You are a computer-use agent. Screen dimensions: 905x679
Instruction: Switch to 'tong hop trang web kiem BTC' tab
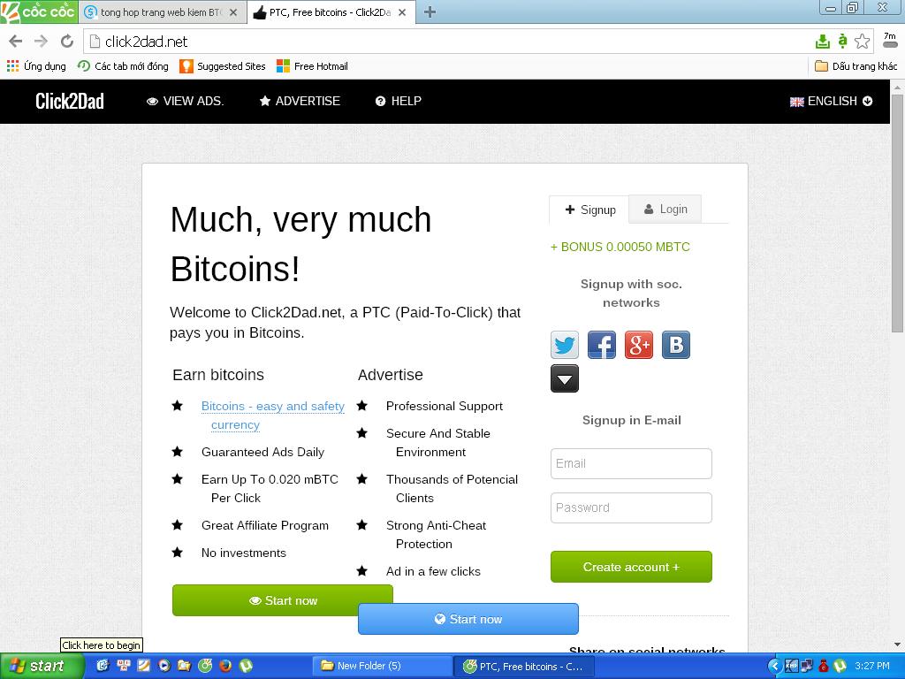[x=161, y=12]
